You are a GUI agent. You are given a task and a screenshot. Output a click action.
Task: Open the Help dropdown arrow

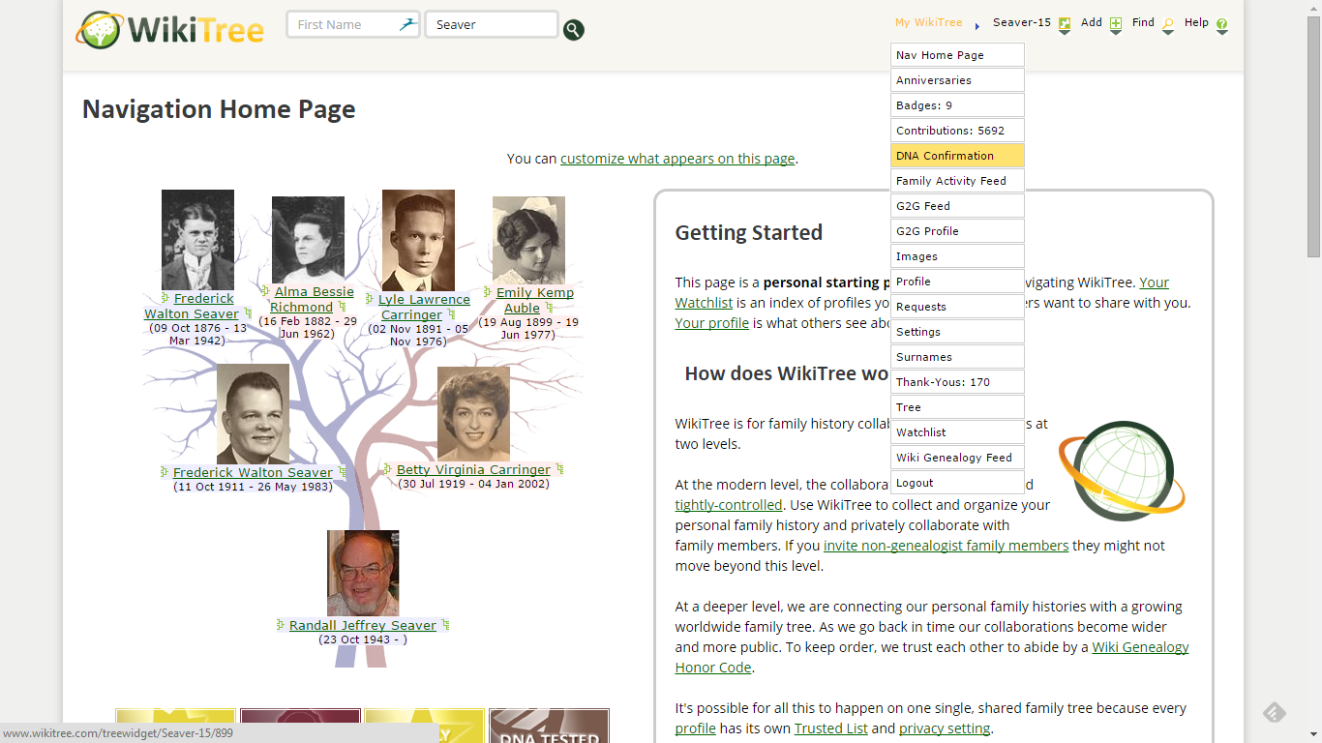pos(1222,33)
